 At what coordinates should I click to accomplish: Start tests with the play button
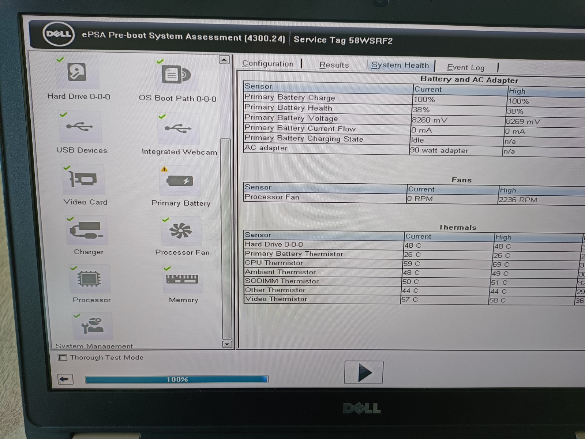[x=364, y=372]
